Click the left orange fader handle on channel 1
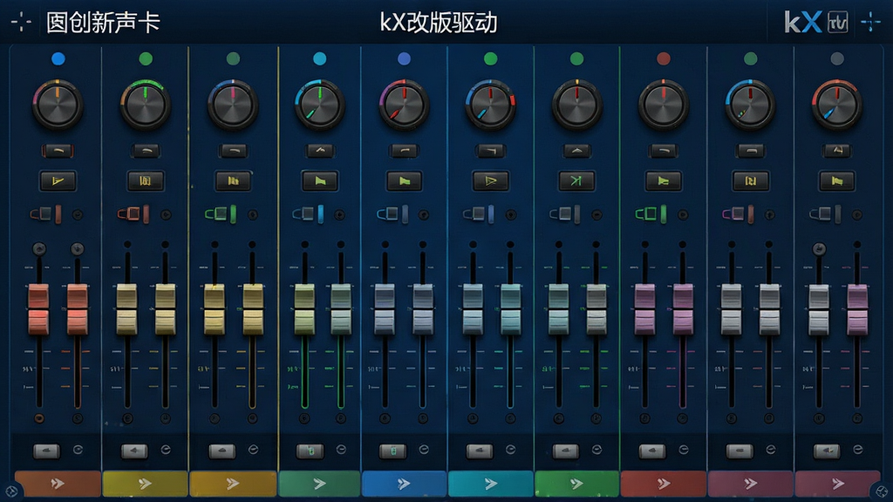Screen dimensions: 893x502 pyautogui.click(x=38, y=309)
